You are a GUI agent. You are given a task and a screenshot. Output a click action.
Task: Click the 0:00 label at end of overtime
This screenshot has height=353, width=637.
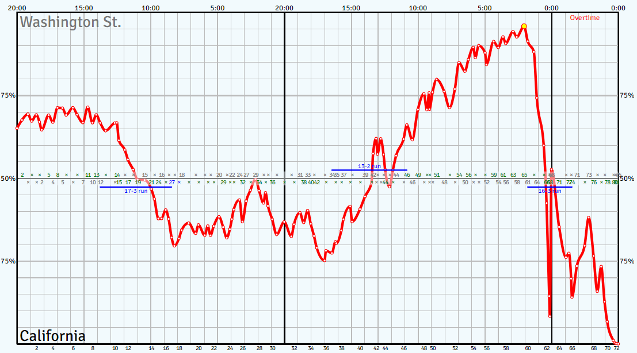[619, 8]
